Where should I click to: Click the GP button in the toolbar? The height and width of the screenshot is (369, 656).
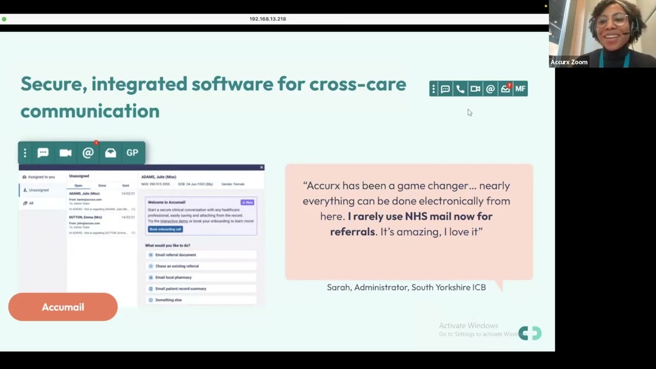coord(132,153)
